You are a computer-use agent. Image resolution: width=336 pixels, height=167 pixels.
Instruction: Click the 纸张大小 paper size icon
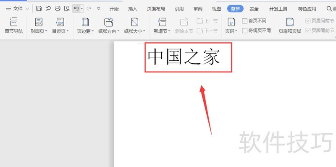pyautogui.click(x=134, y=22)
